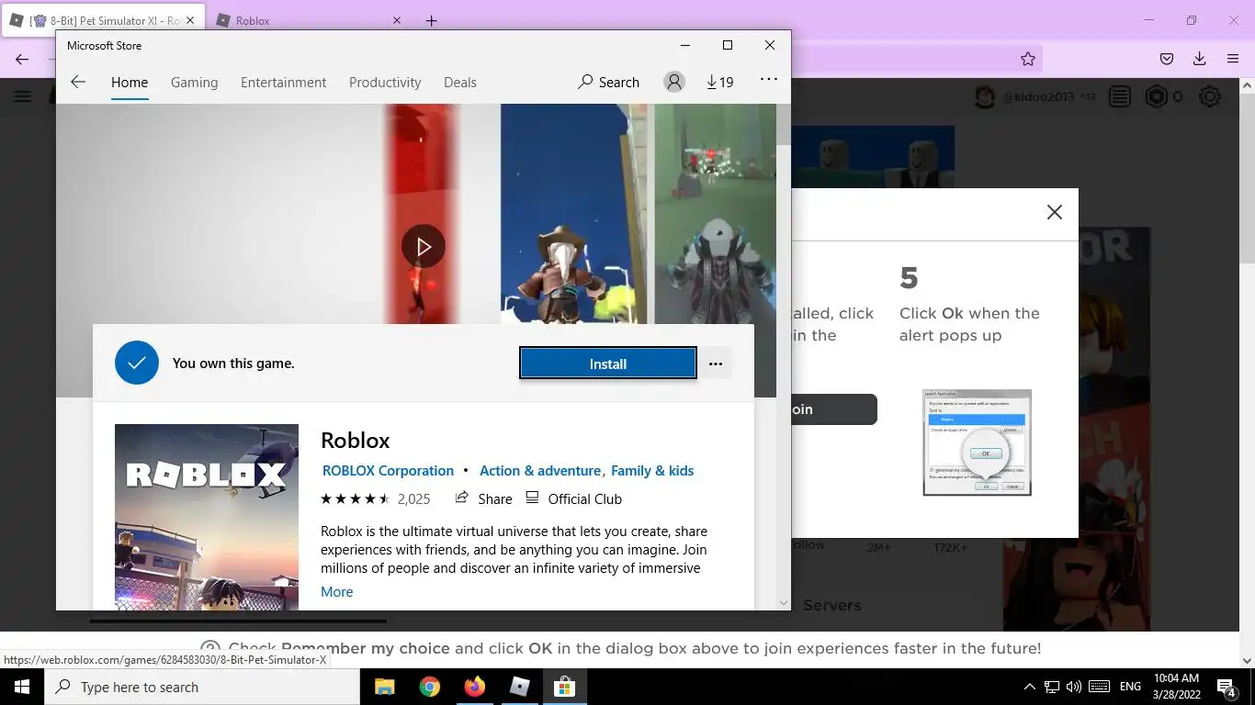This screenshot has width=1255, height=705.
Task: Open the taskbar clock and date
Action: [1176, 687]
